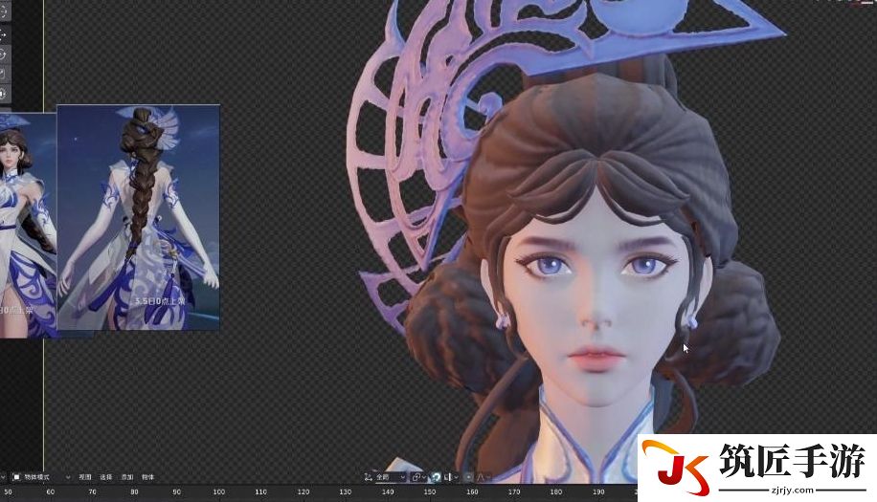Select the braided-hair back view reference image
This screenshot has height=502, width=877.
click(x=138, y=217)
